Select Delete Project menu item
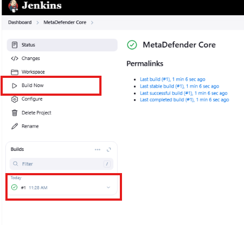Image resolution: width=244 pixels, height=225 pixels. (x=36, y=112)
